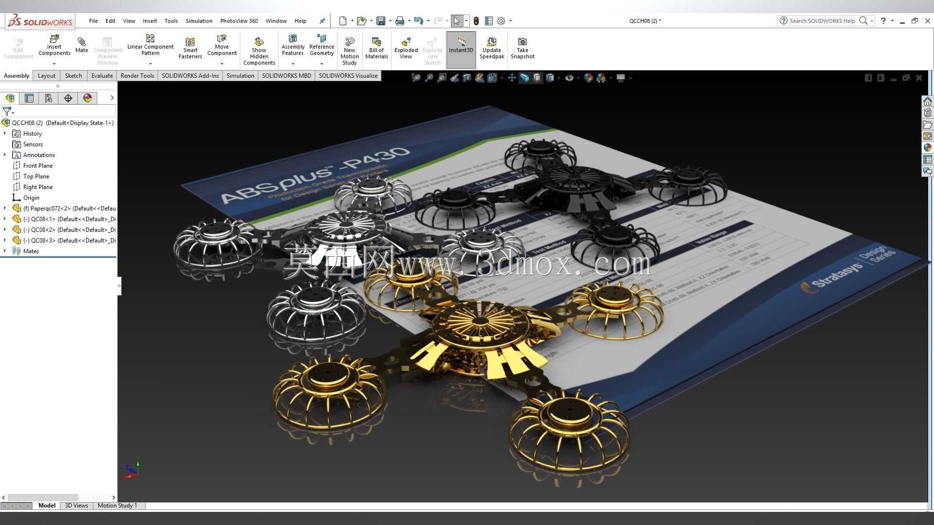The width and height of the screenshot is (934, 525).
Task: Open Assembly Features
Action: pos(293,45)
